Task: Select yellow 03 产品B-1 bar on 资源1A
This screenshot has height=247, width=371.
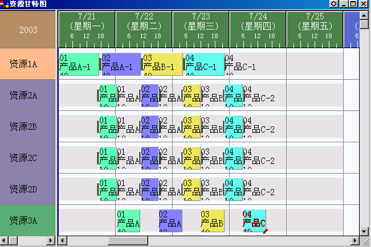Action: coord(162,64)
